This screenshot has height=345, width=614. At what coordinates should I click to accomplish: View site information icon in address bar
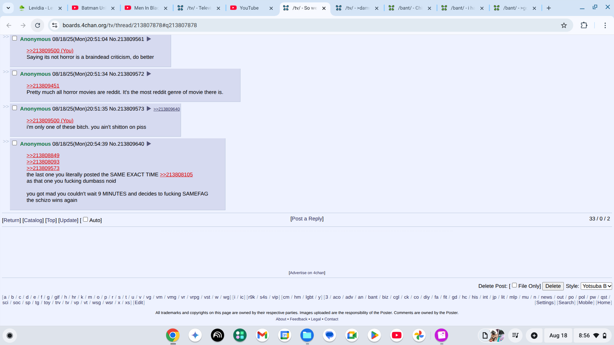(55, 25)
